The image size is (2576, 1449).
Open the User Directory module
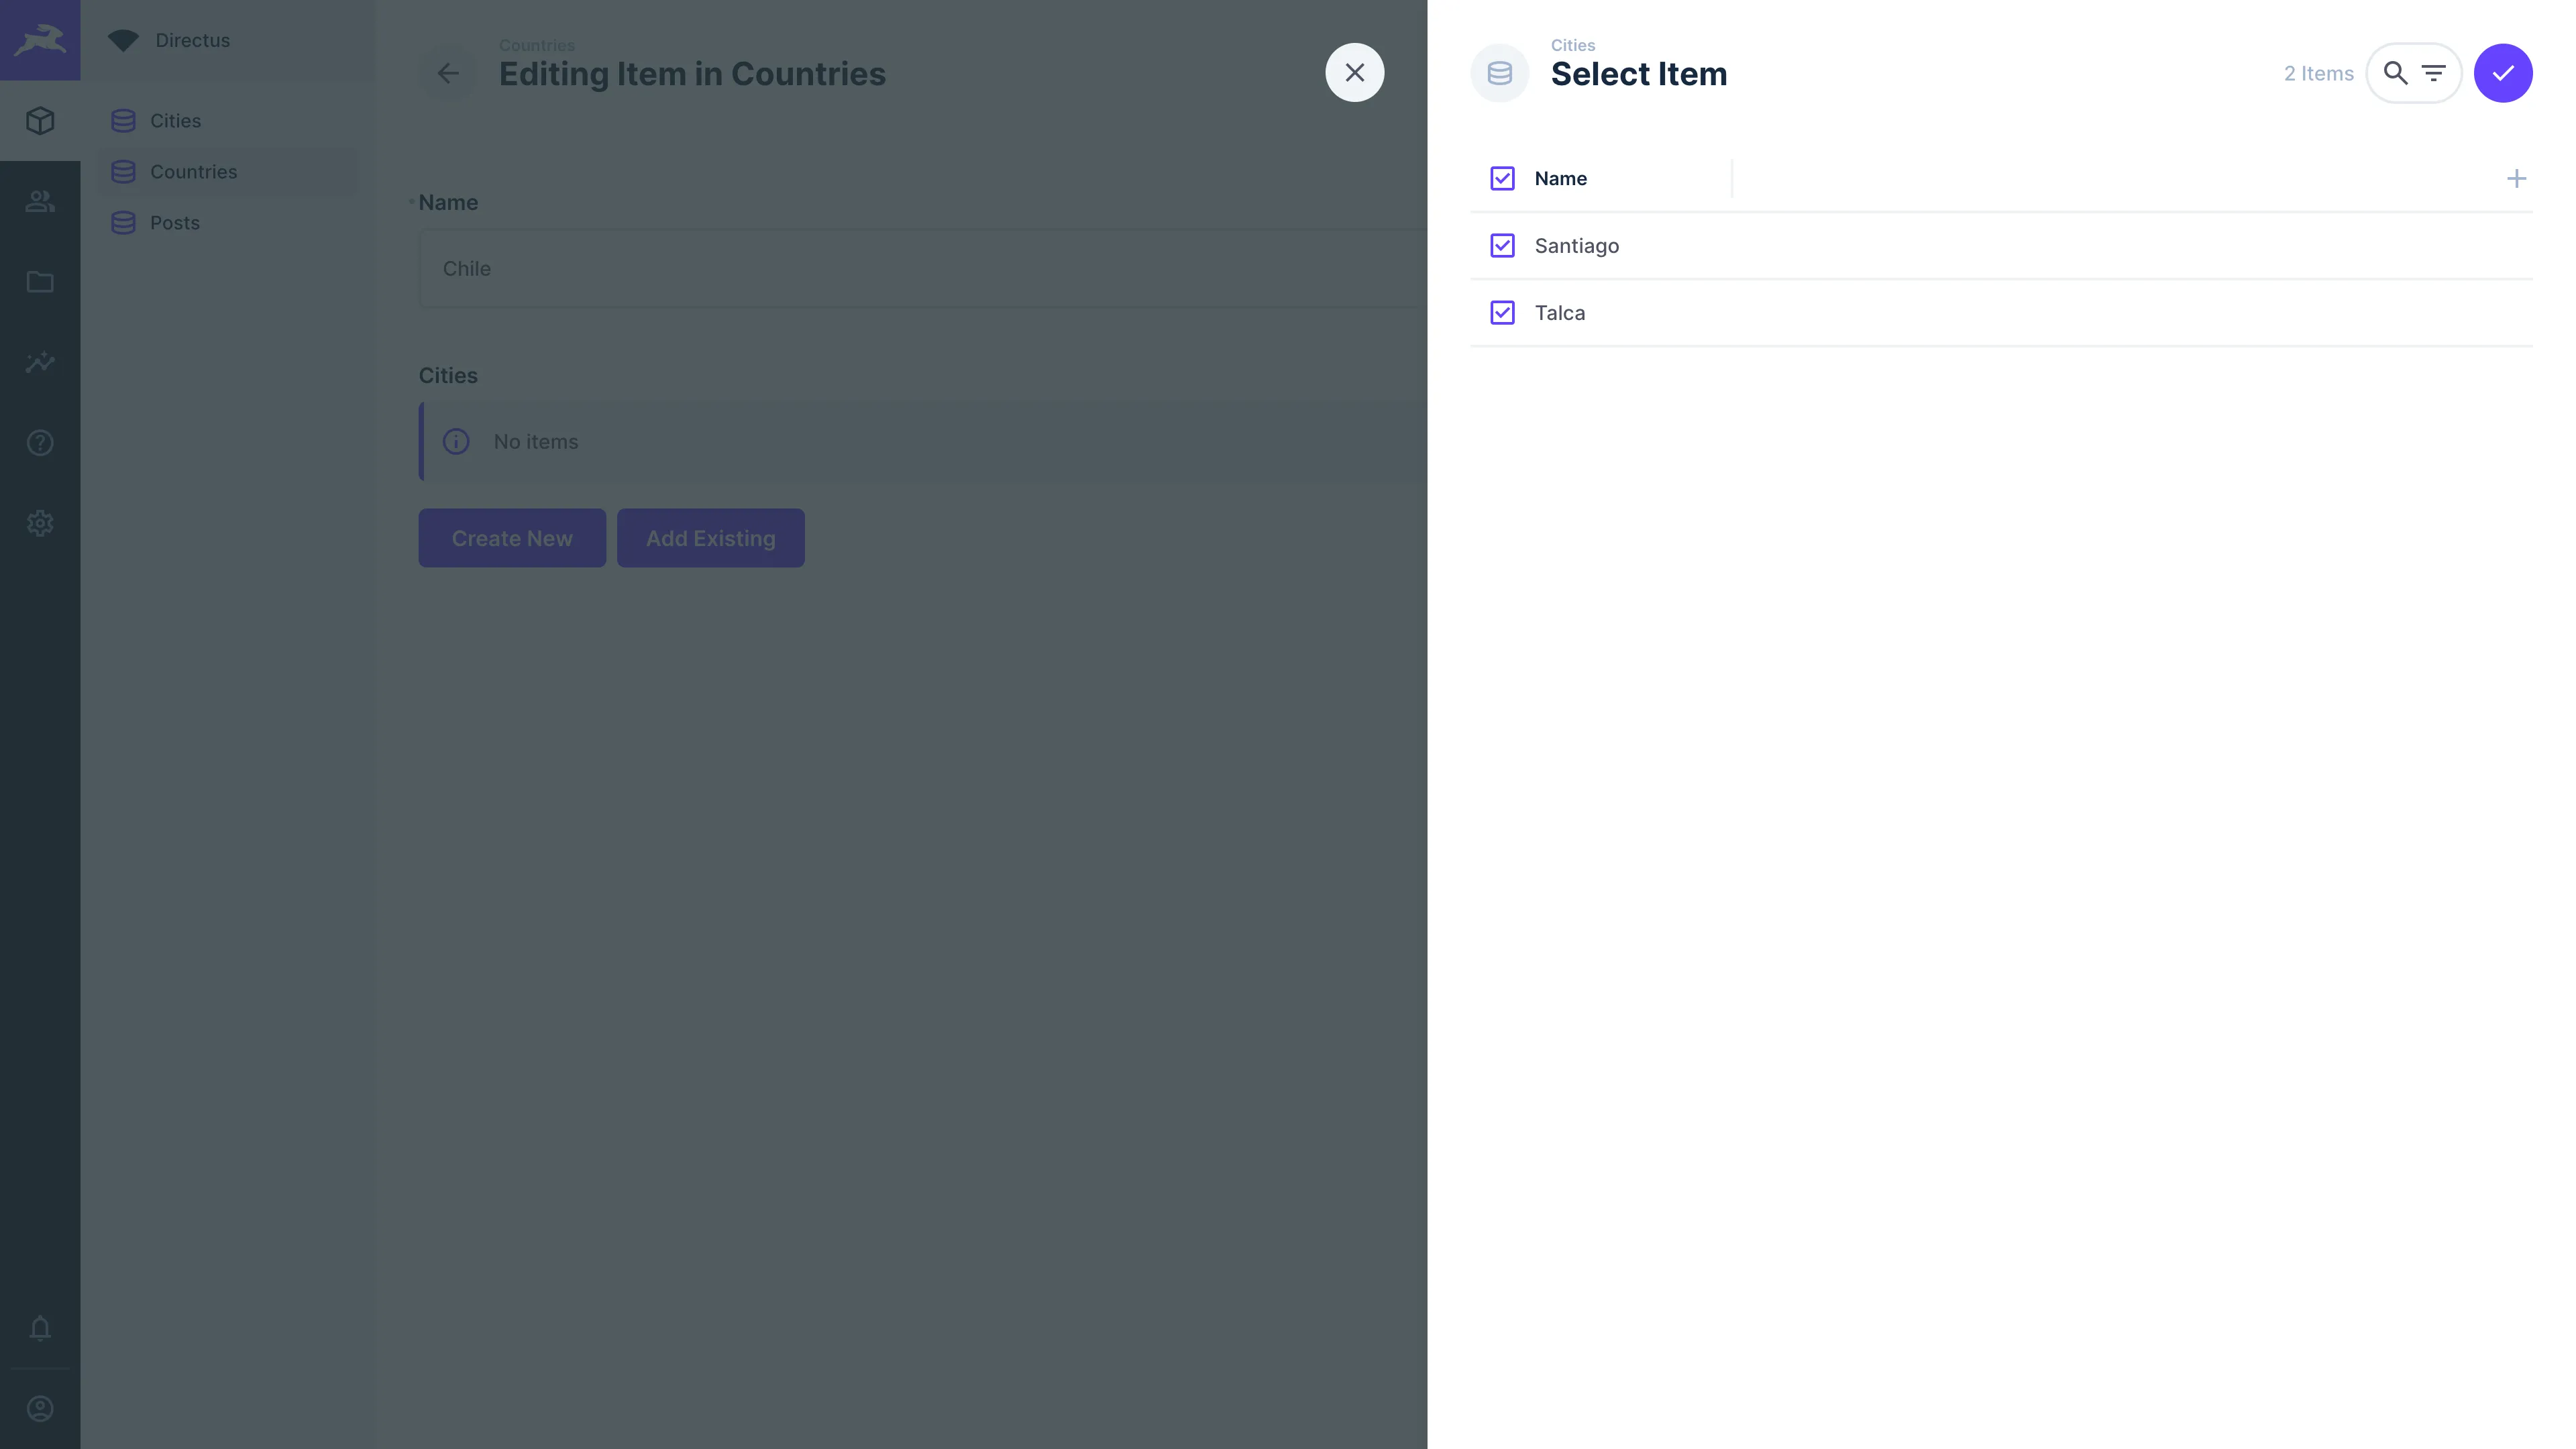coord(40,200)
